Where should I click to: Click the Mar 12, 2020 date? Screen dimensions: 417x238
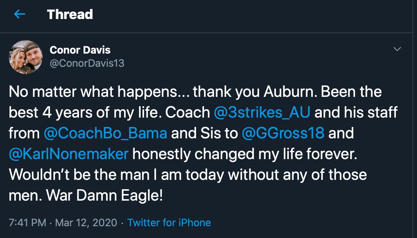(x=86, y=222)
